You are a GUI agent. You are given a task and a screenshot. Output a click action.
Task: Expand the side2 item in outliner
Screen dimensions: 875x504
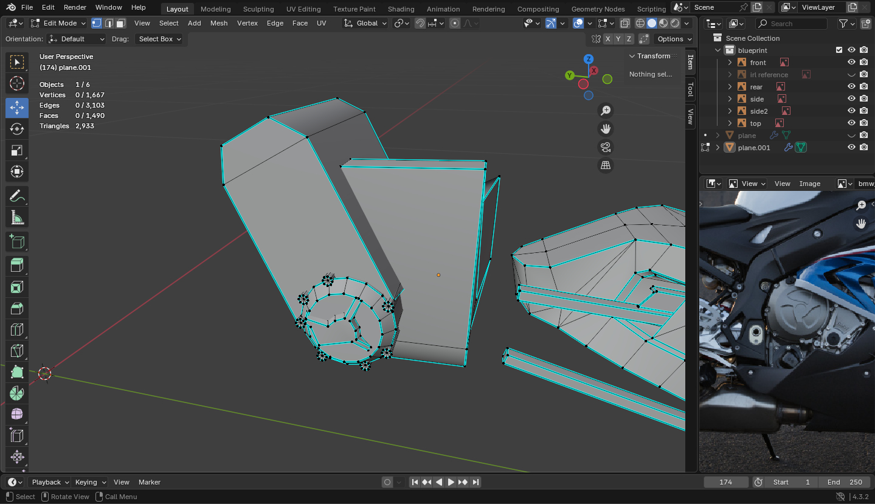[730, 111]
